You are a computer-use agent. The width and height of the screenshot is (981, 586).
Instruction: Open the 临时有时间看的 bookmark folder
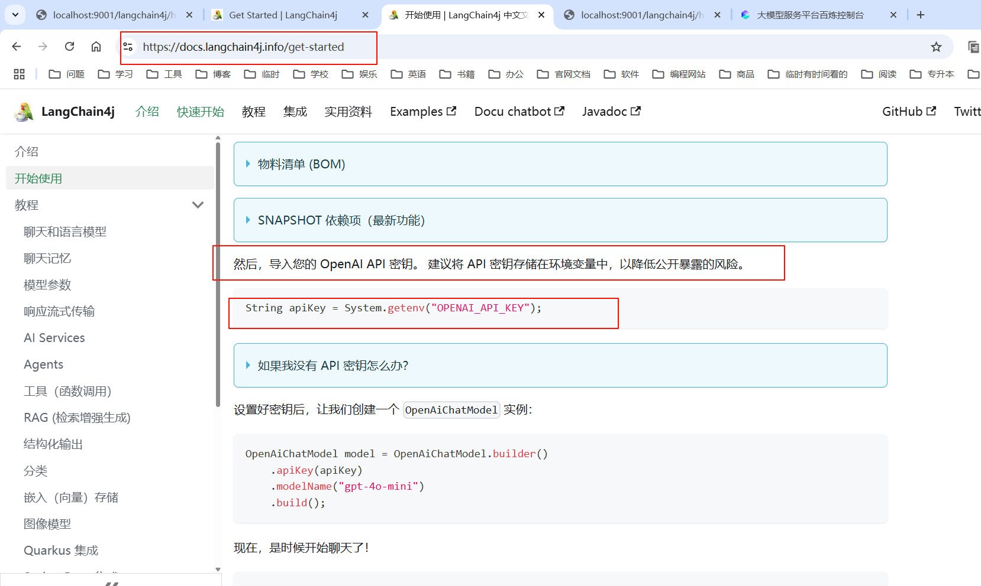click(x=808, y=74)
